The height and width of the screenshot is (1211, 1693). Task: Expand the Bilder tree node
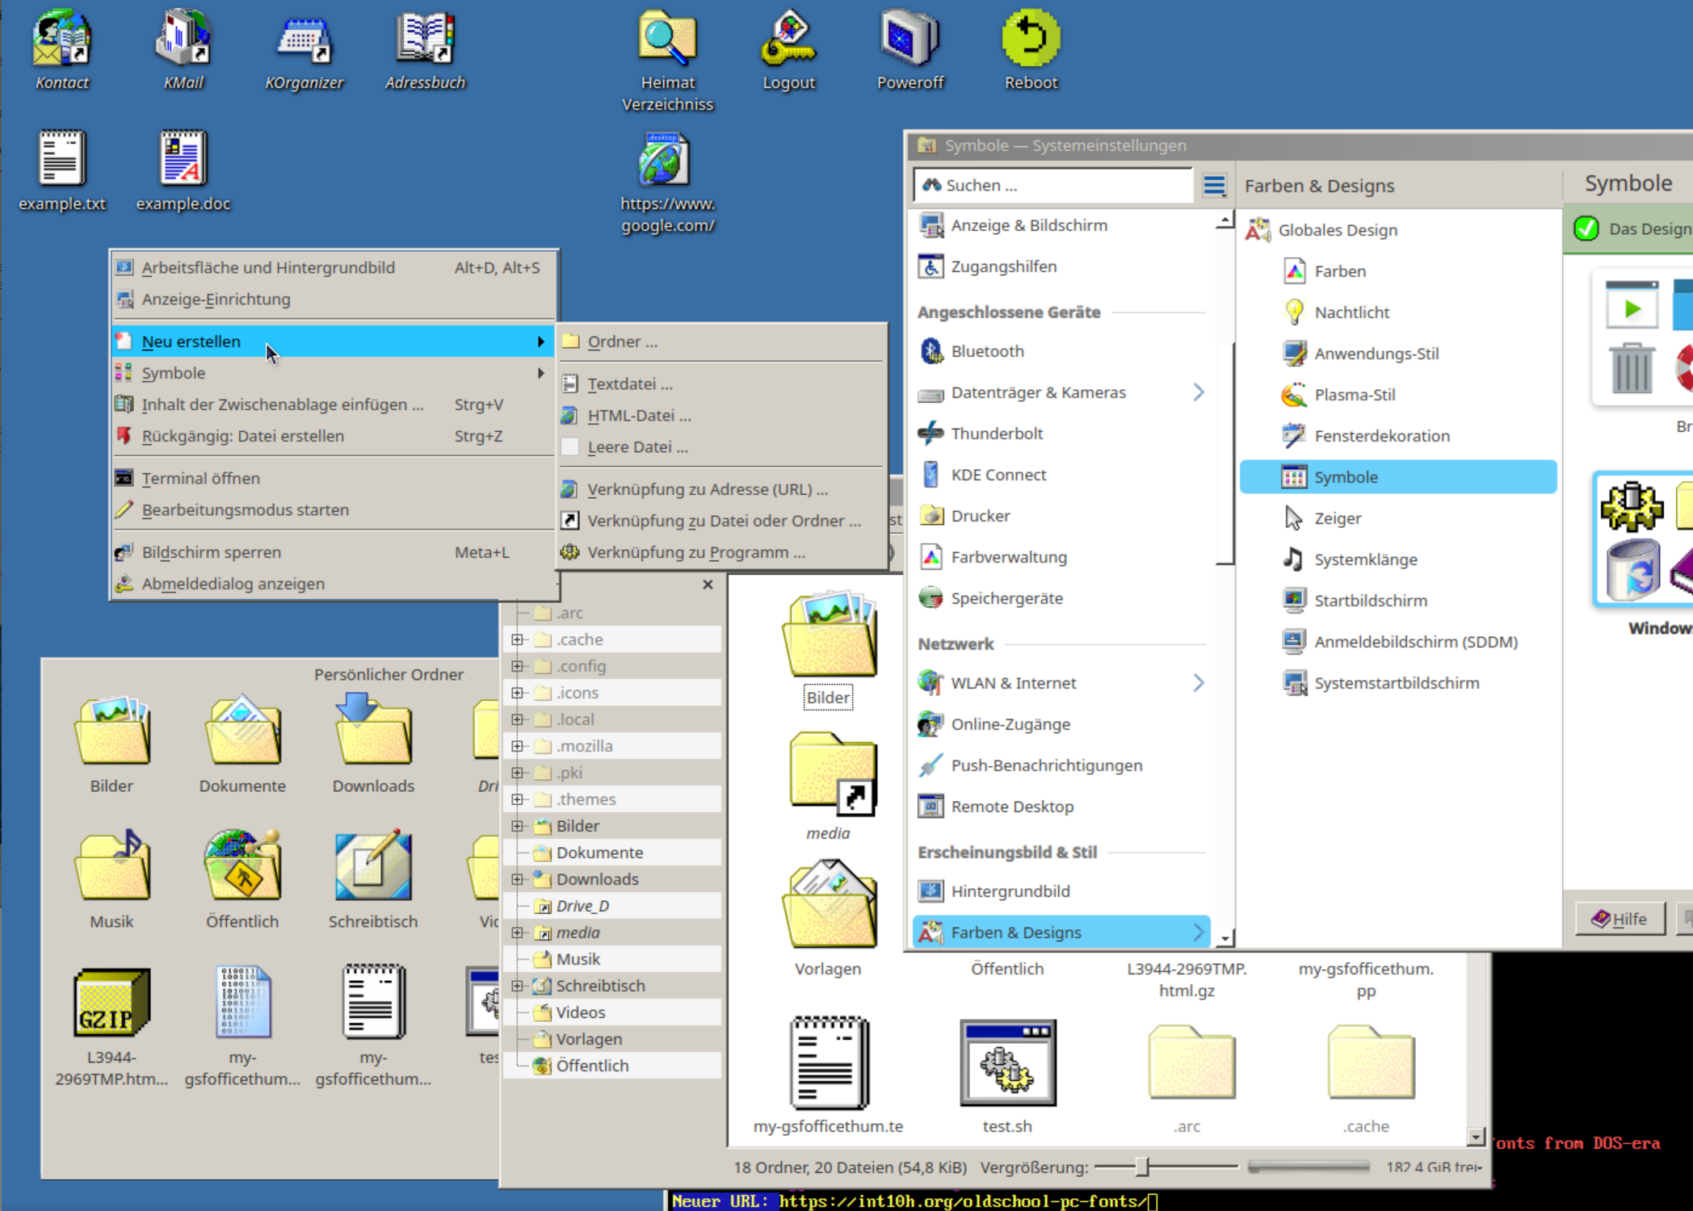point(517,826)
